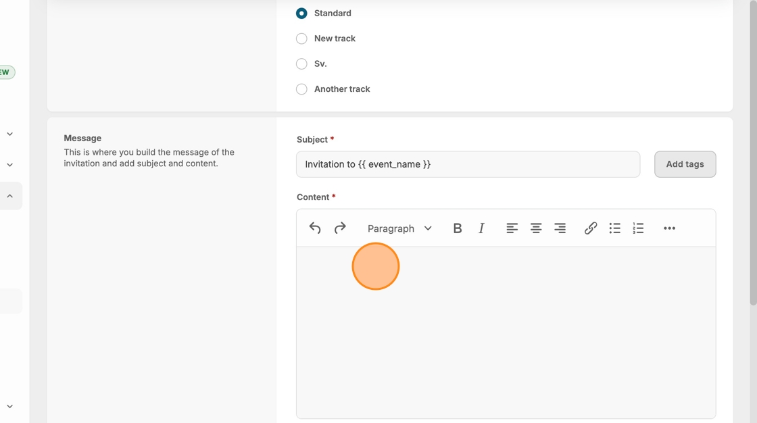Image resolution: width=757 pixels, height=423 pixels.
Task: Select the New track radio option
Action: tap(301, 39)
